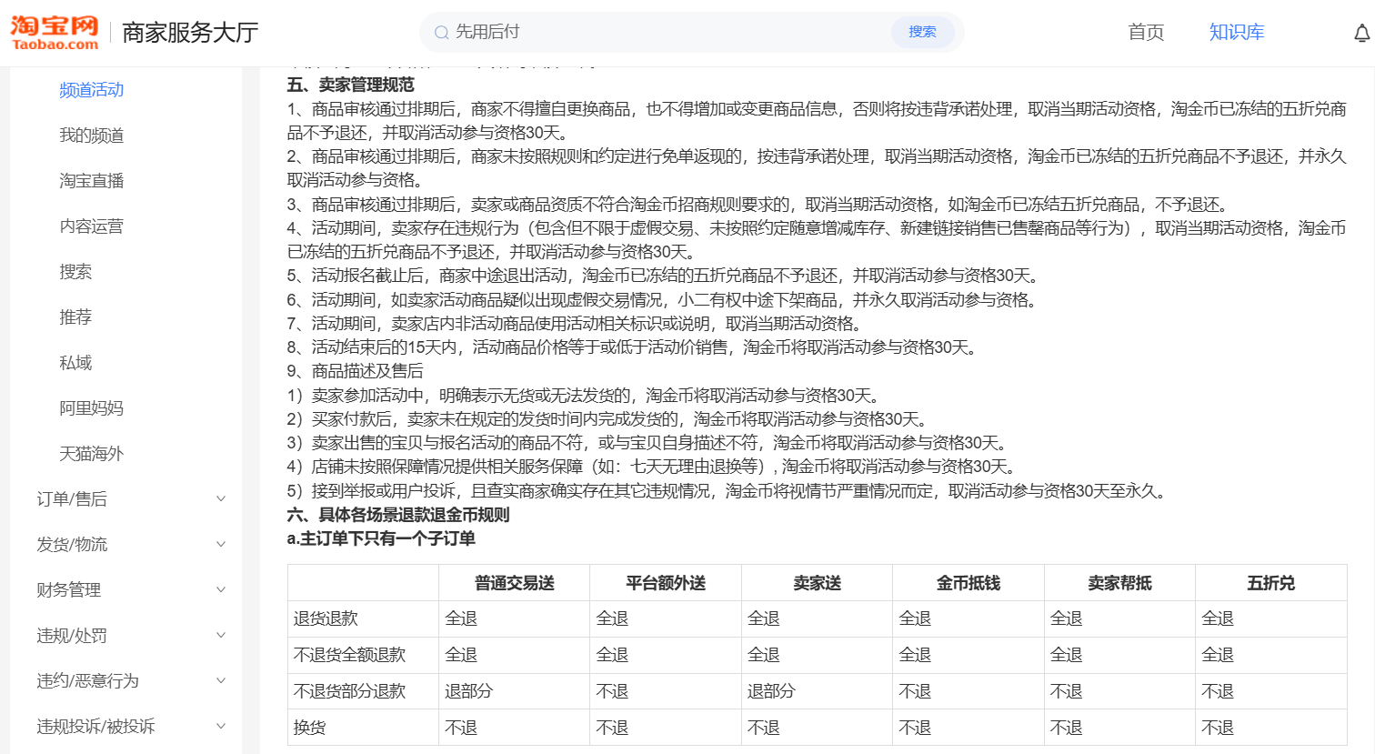Click row label 退货退款
Screen dimensions: 1375x754
coord(326,618)
